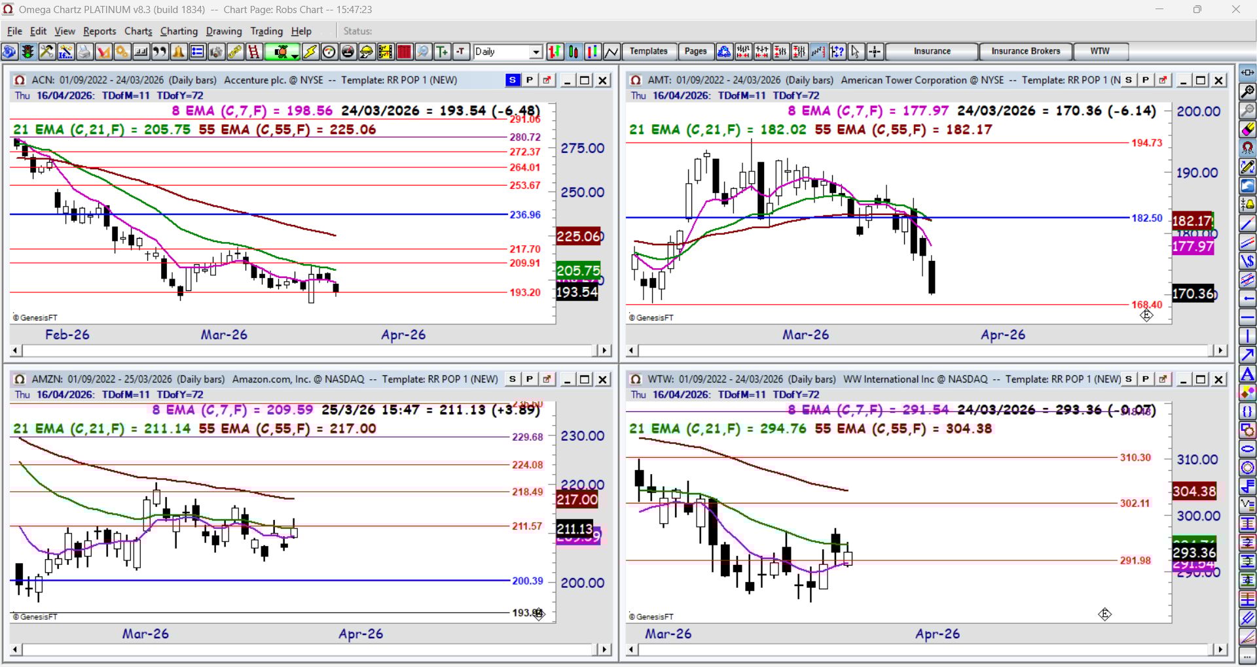
Task: Click the 170.36 price tag on AMT chart
Action: [1193, 294]
